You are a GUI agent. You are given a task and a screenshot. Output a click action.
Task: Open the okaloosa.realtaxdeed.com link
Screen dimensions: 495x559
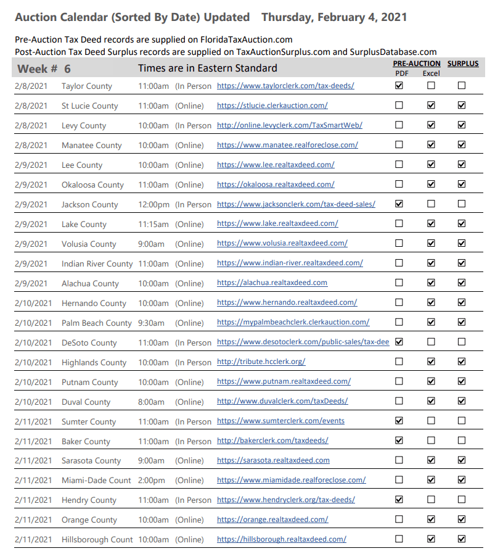[x=276, y=184]
